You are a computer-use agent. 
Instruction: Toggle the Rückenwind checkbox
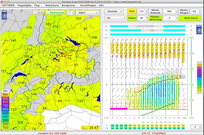(x=48, y=12)
